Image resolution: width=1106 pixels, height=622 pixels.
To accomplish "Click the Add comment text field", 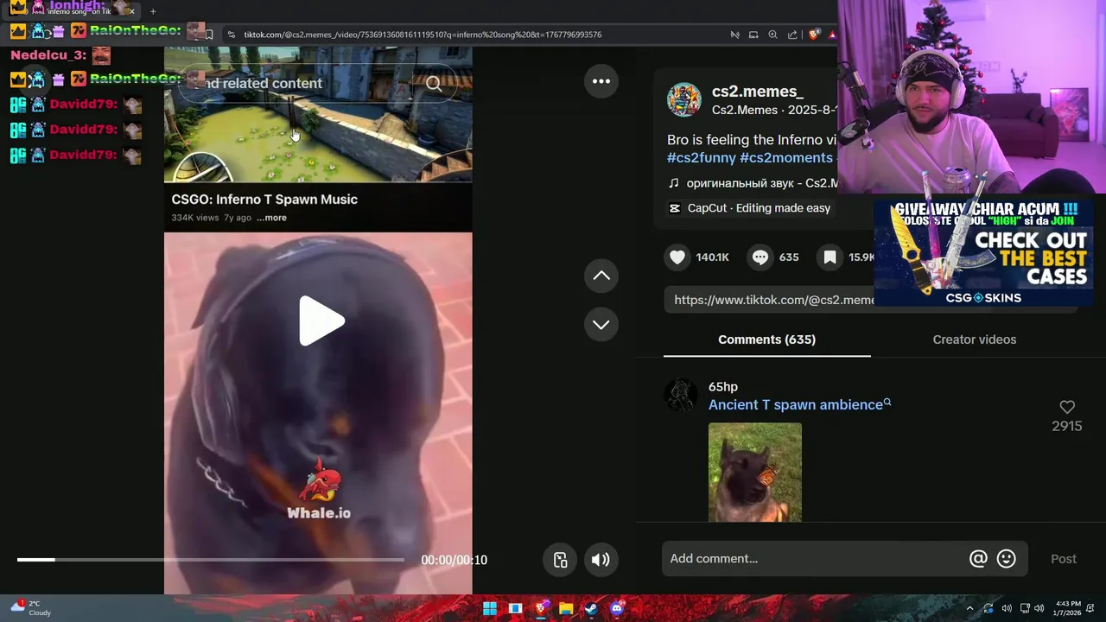I will [812, 559].
